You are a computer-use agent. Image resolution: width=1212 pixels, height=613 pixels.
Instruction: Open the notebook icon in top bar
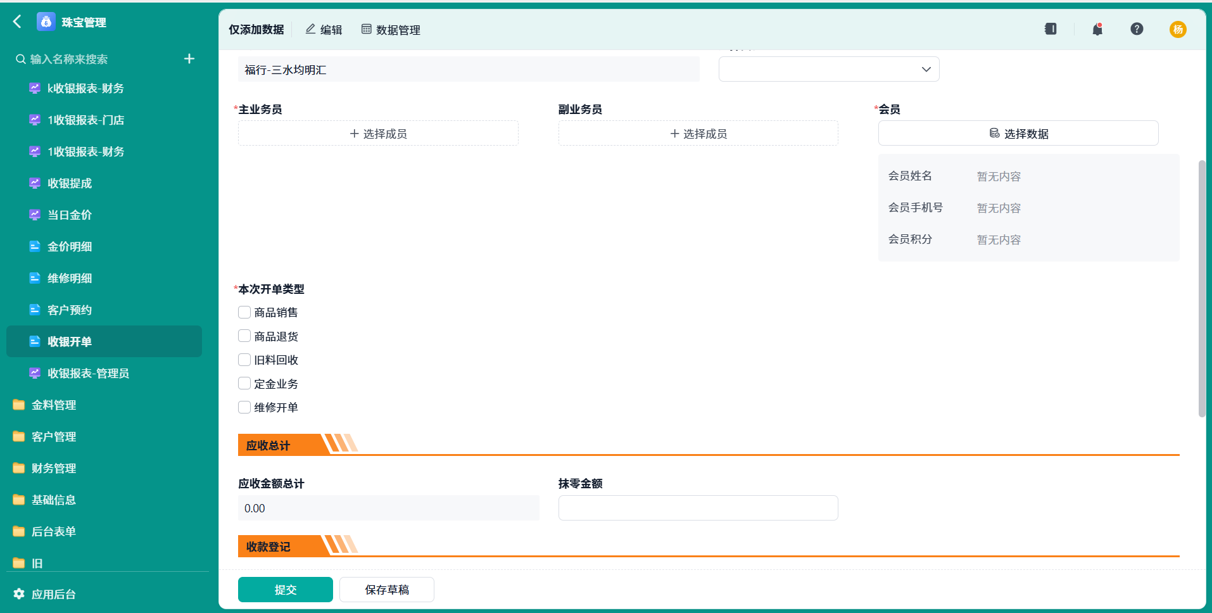1051,29
